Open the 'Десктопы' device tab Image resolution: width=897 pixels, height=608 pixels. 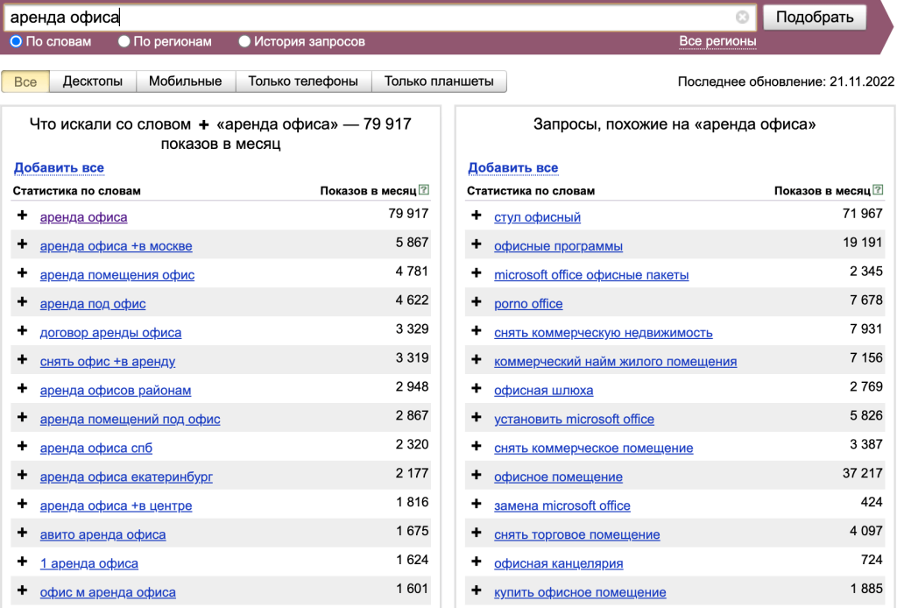[93, 81]
